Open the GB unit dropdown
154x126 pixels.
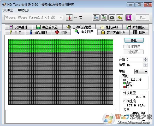click(x=141, y=71)
